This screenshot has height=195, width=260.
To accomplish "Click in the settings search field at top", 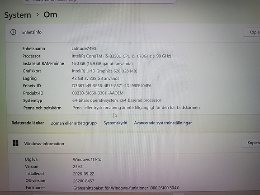I will pyautogui.click(x=99, y=1).
